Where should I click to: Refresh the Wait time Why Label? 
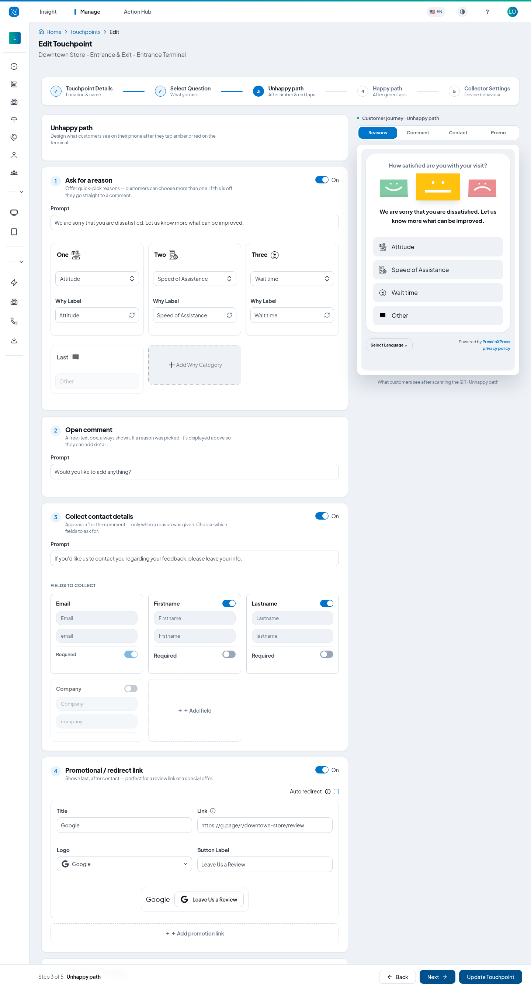pos(327,315)
